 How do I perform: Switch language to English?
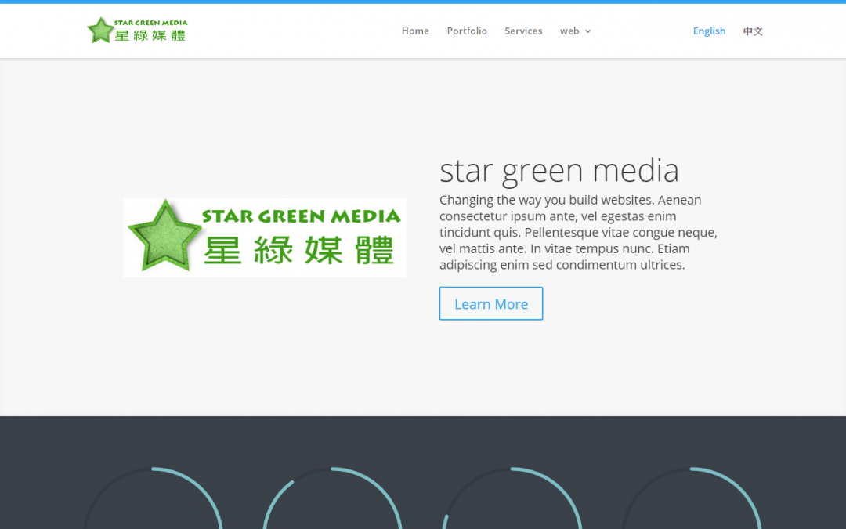(x=709, y=31)
